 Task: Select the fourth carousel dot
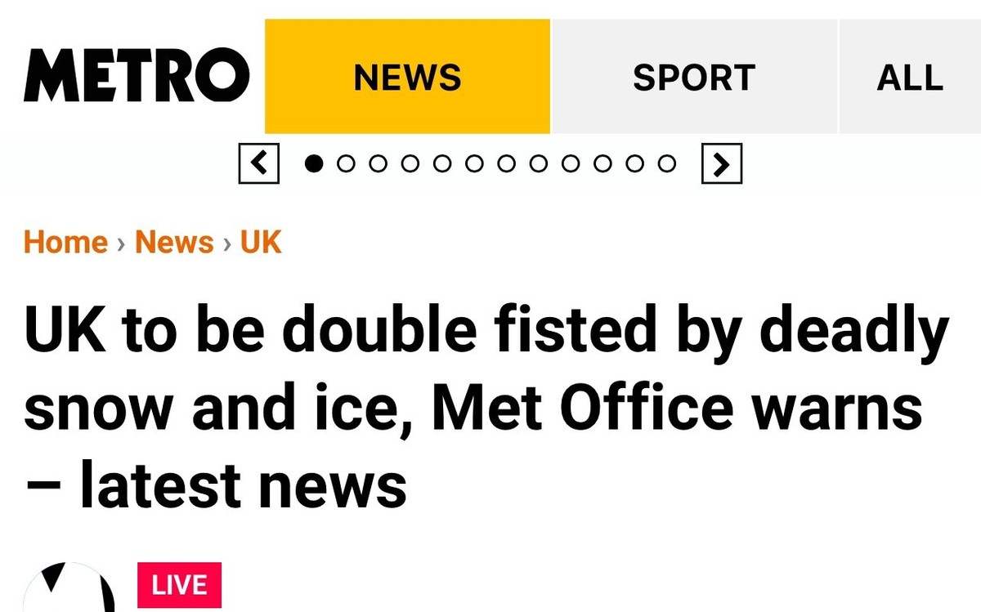pos(410,164)
